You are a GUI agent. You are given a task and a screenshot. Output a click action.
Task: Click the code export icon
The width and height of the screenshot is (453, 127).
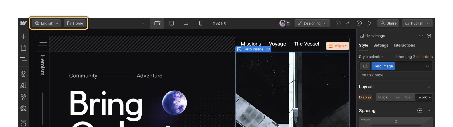pos(348,23)
